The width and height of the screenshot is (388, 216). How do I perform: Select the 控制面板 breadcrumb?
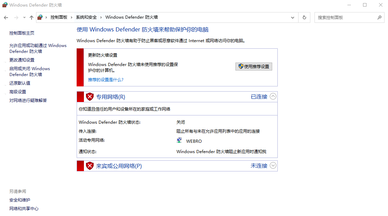(x=59, y=17)
